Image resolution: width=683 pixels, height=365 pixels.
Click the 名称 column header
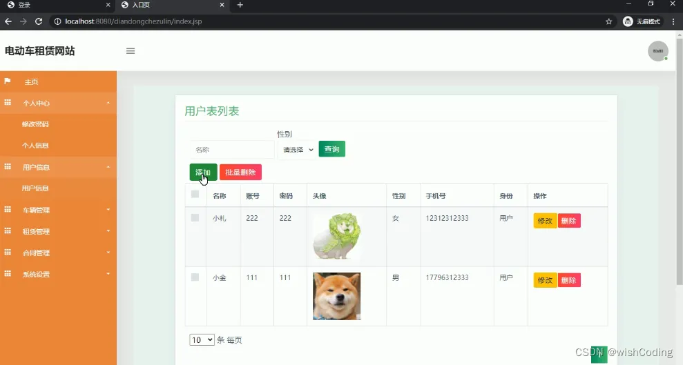click(x=219, y=196)
